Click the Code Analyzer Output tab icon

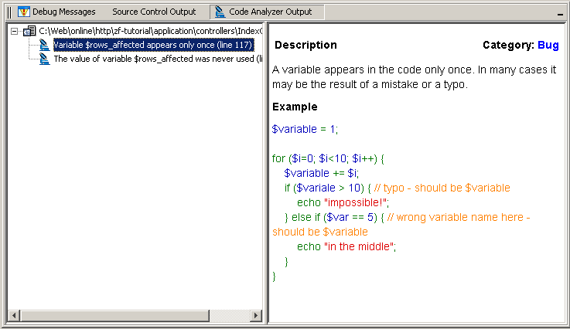click(220, 12)
